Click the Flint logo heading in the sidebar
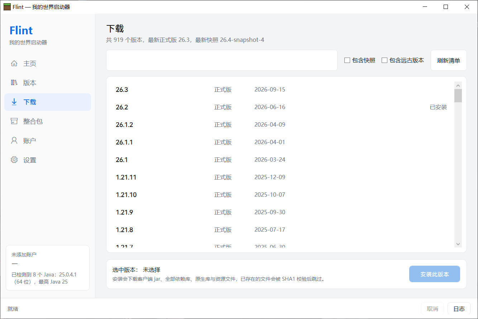The image size is (478, 319). 21,30
